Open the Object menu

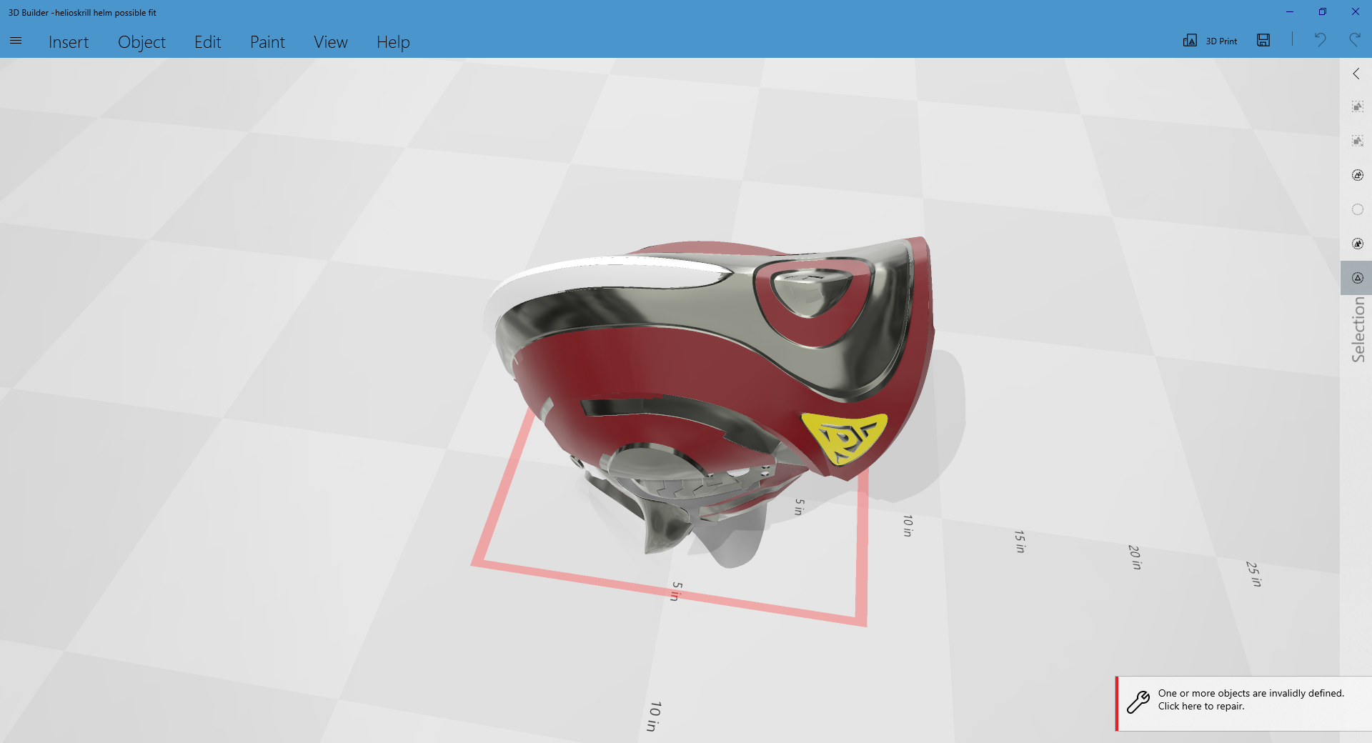pos(141,42)
